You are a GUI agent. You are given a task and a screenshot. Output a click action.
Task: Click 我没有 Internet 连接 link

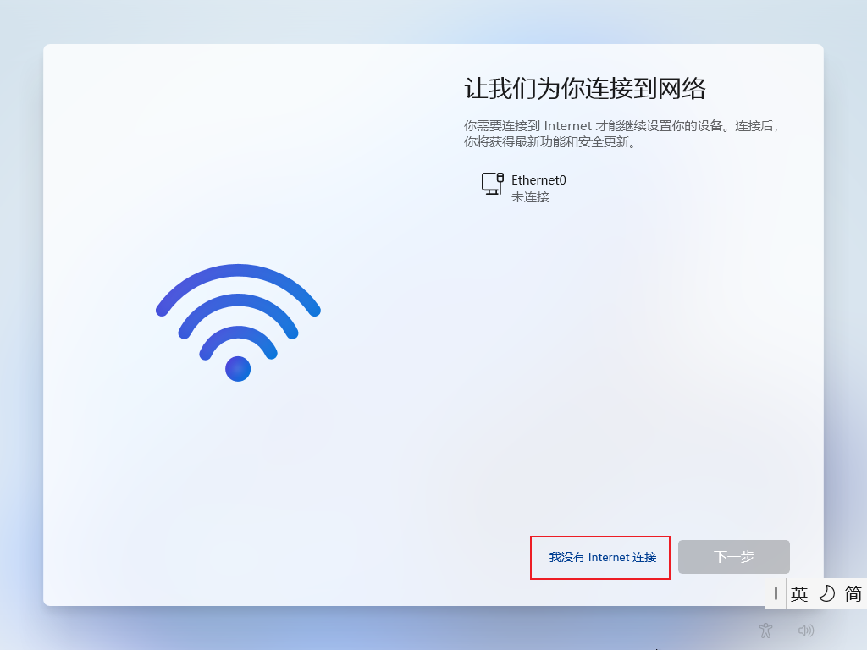[x=602, y=557]
